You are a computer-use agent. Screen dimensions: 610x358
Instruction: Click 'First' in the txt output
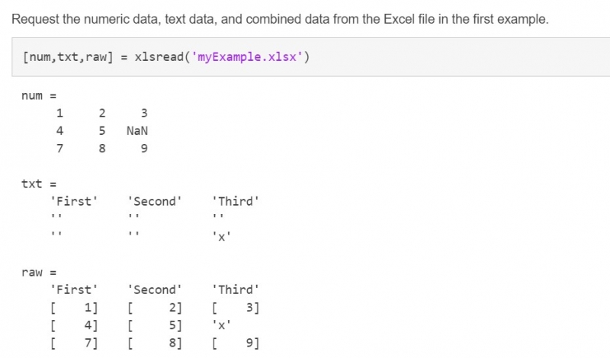tap(74, 201)
